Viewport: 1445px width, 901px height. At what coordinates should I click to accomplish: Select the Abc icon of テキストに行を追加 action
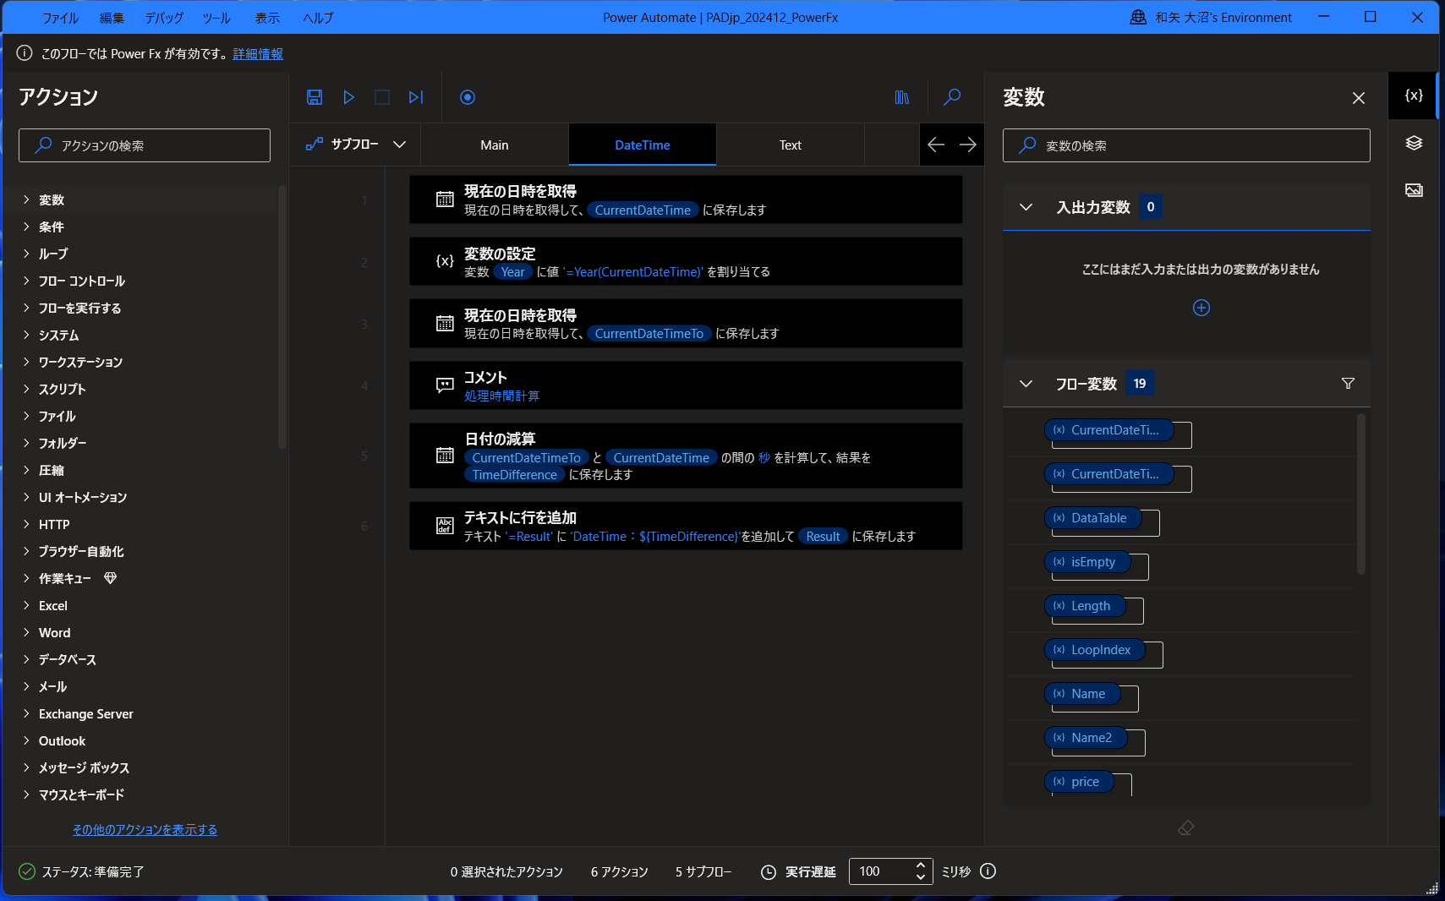tap(445, 526)
